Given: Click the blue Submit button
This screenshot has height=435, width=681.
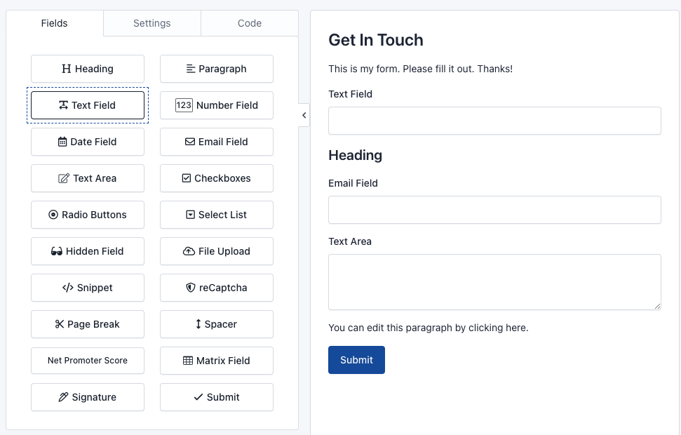Looking at the screenshot, I should [x=356, y=360].
